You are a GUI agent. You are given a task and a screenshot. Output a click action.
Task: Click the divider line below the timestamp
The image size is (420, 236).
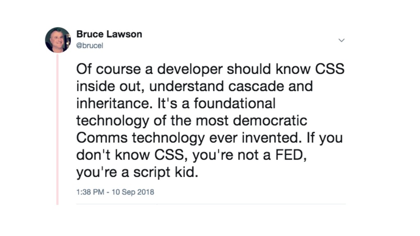(x=211, y=204)
